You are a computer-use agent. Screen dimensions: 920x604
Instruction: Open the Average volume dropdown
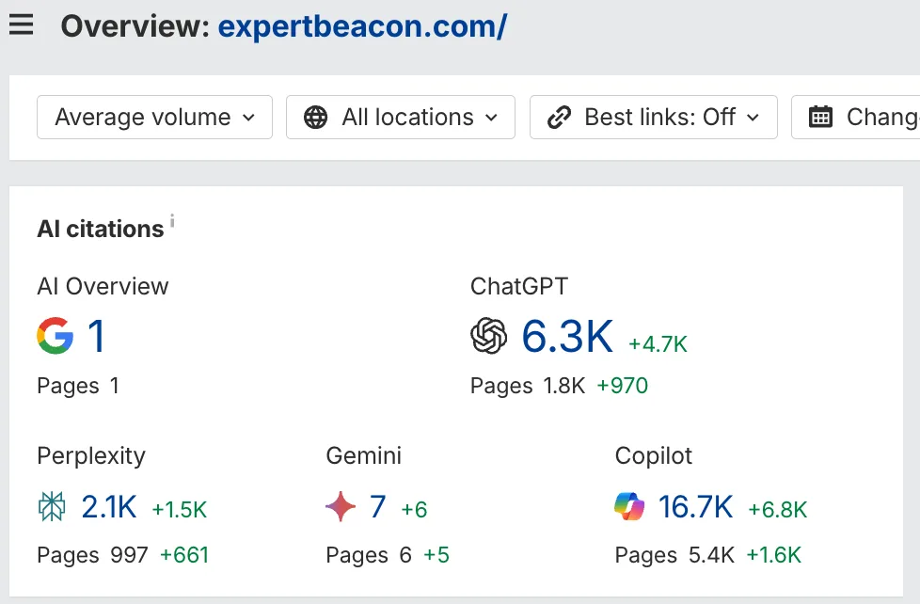(153, 117)
